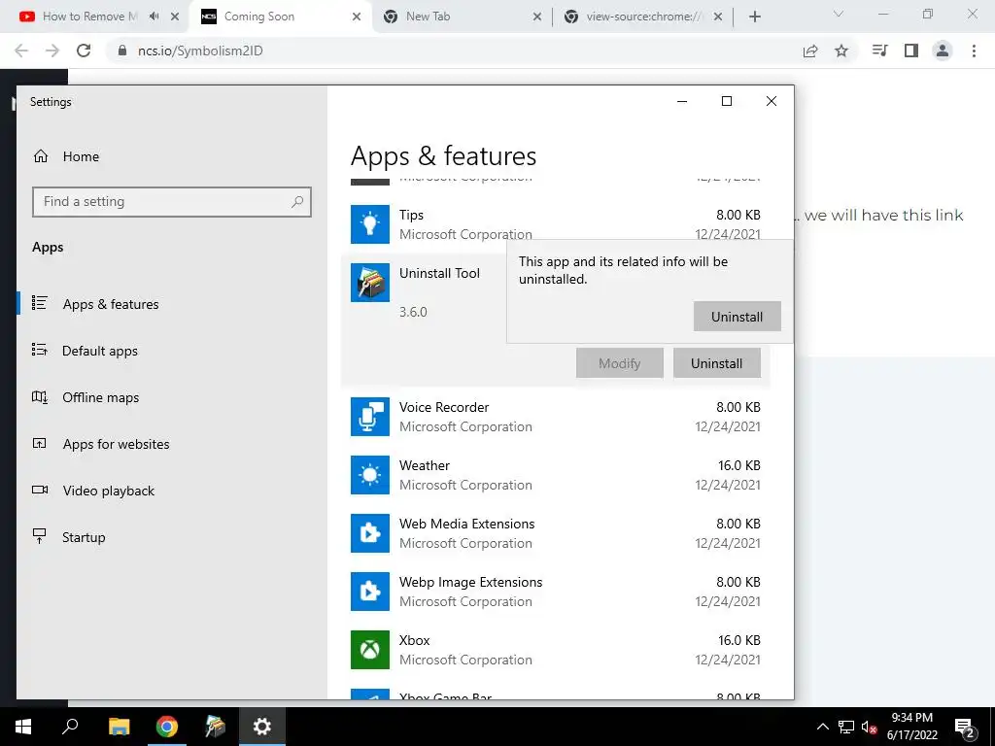Reload the ncs.io page
The height and width of the screenshot is (746, 995).
84,51
